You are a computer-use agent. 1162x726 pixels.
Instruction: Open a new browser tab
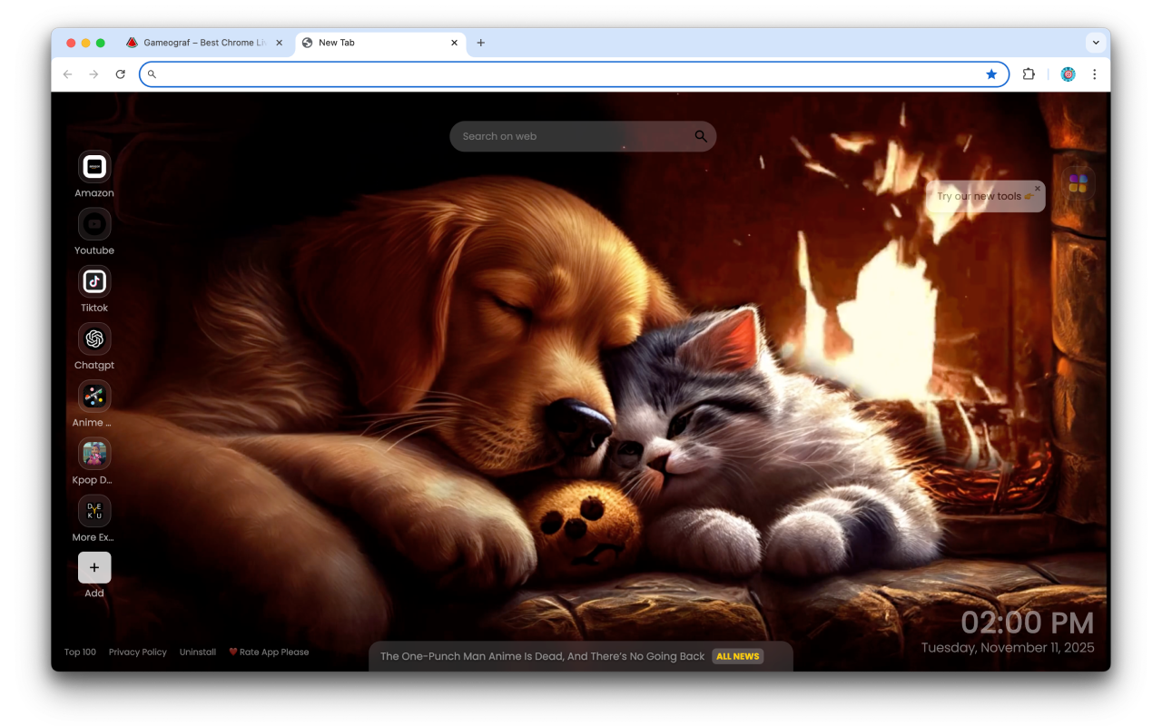481,43
